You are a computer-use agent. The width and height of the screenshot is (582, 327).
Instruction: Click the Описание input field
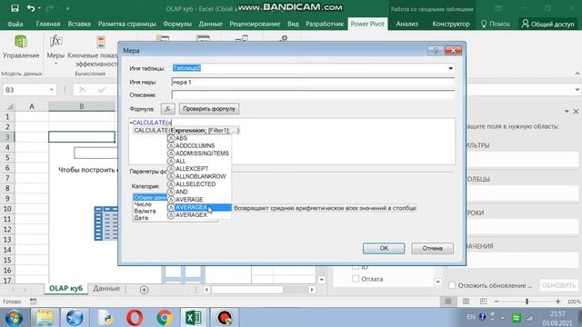coord(313,94)
